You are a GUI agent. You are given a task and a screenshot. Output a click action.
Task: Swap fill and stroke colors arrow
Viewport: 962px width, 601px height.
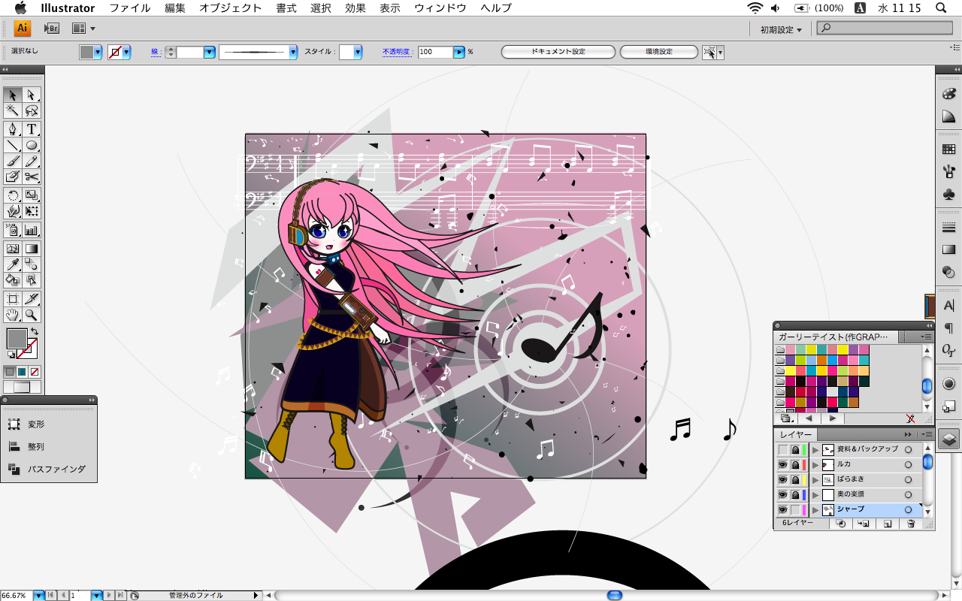(35, 331)
